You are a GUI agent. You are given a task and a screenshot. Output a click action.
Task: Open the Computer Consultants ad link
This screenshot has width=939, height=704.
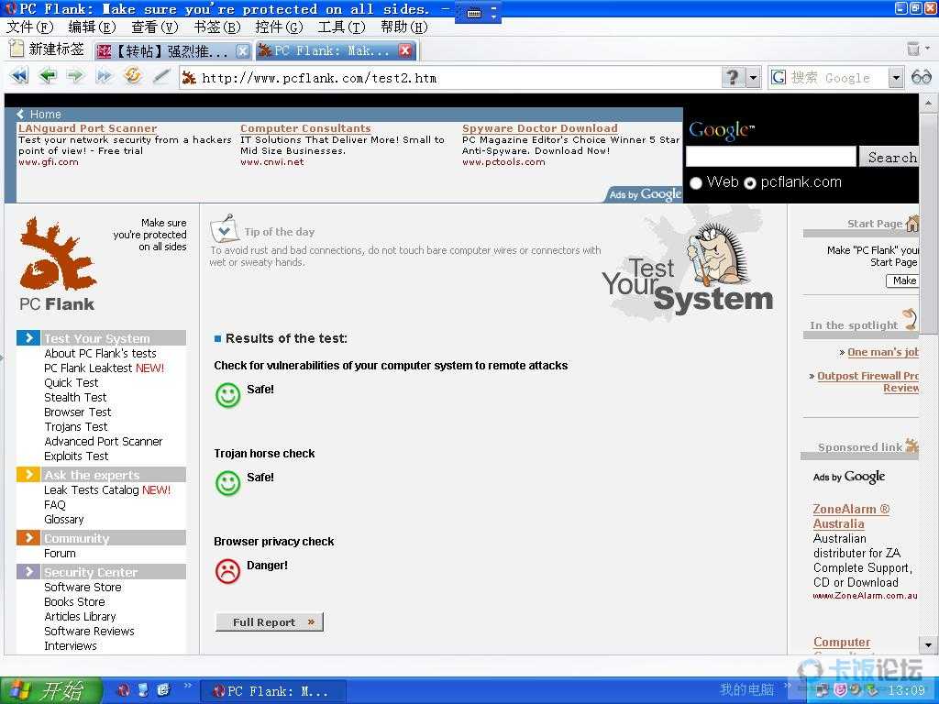[305, 128]
